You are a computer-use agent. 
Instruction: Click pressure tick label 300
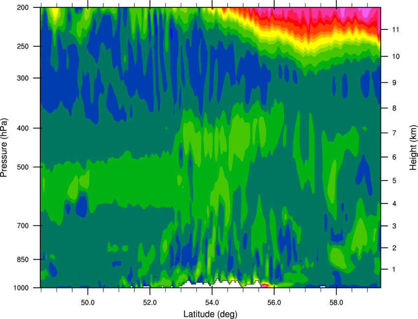click(x=23, y=78)
